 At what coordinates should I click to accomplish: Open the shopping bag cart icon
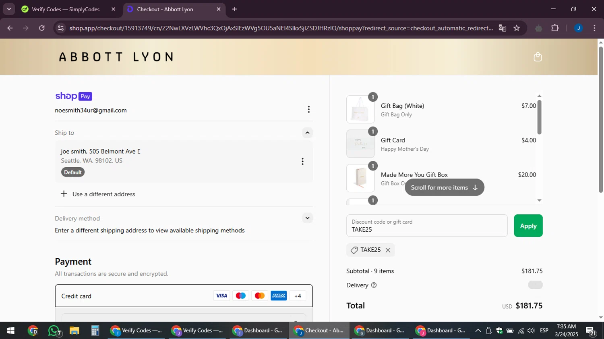(x=538, y=57)
